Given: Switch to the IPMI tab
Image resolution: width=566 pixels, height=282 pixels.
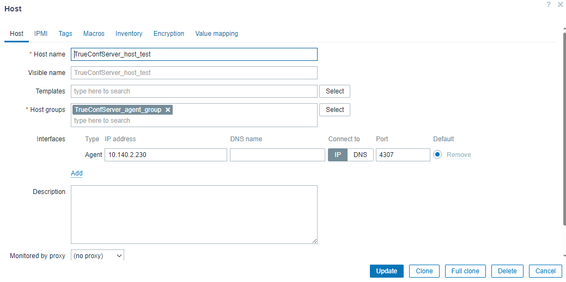Looking at the screenshot, I should 41,34.
